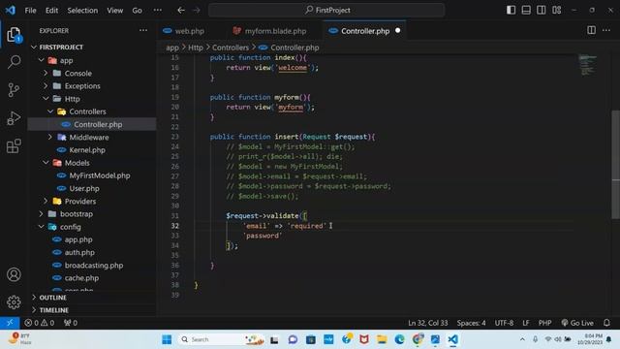
Task: Split the editor right
Action: click(x=591, y=30)
